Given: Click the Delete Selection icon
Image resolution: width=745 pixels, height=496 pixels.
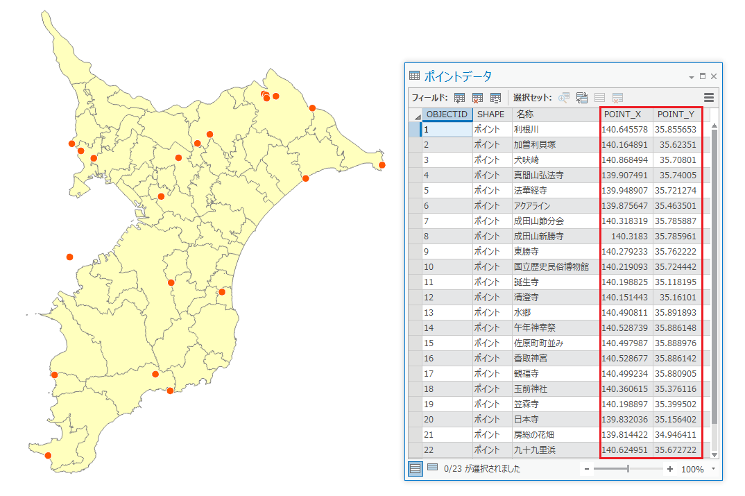Looking at the screenshot, I should pos(617,98).
